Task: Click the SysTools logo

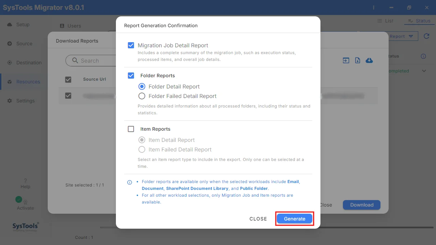Action: point(26,227)
